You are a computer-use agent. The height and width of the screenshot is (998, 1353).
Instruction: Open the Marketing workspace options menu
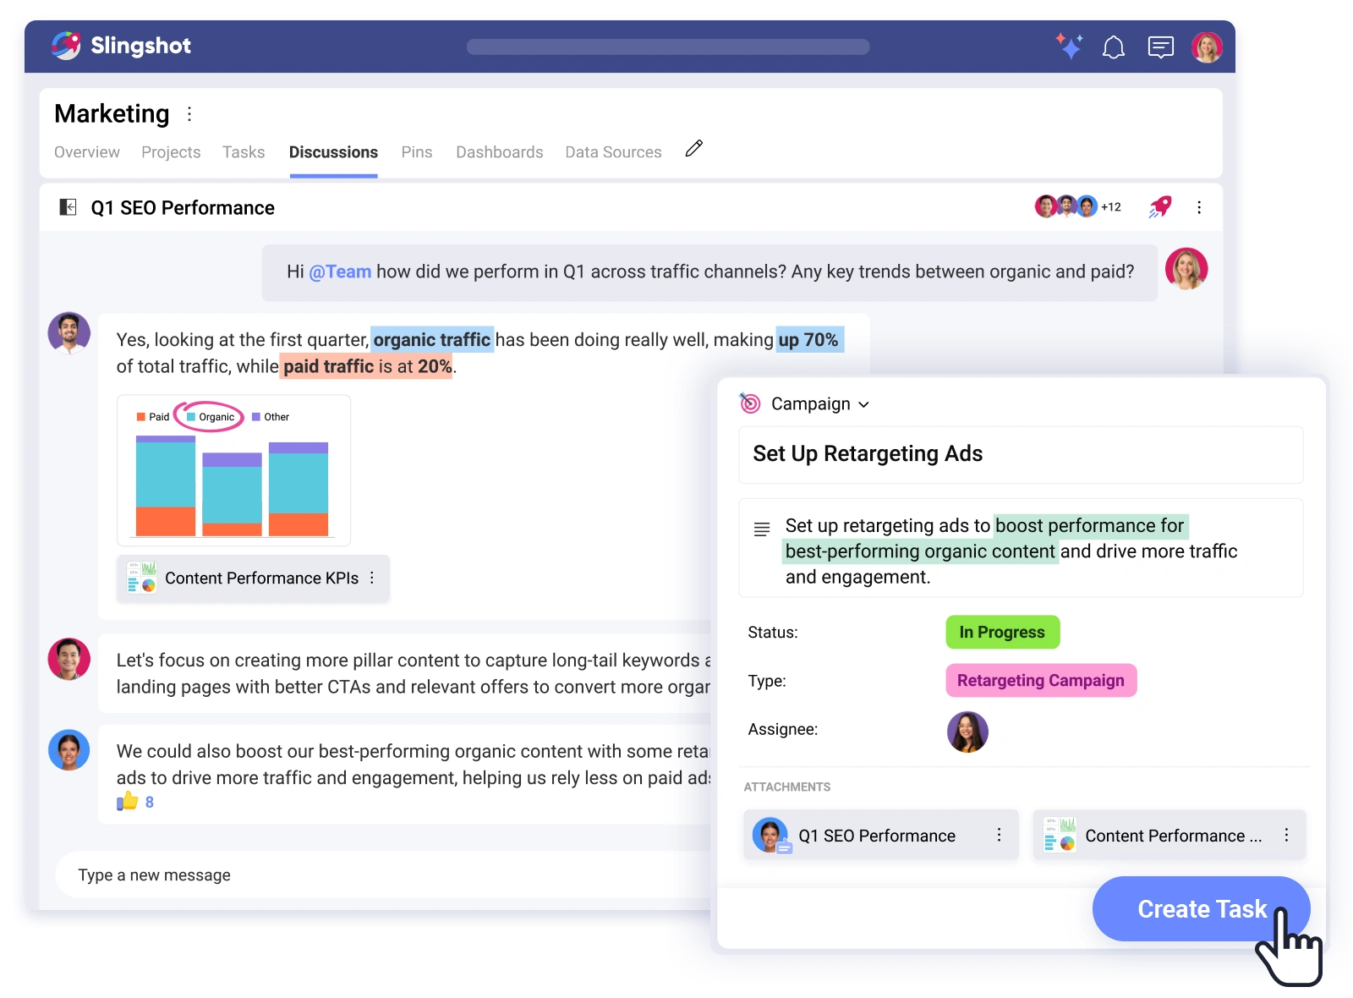[189, 112]
